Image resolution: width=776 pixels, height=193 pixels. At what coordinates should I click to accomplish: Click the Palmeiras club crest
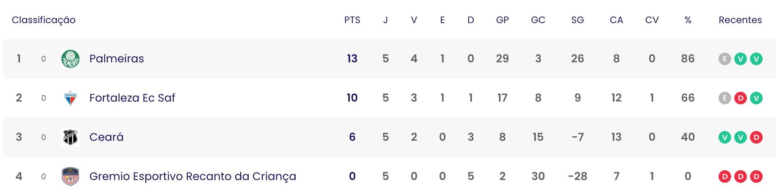70,59
